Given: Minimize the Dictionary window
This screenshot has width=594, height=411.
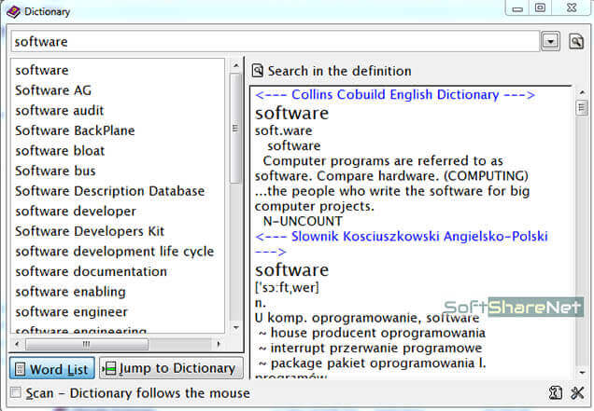Looking at the screenshot, I should point(517,8).
